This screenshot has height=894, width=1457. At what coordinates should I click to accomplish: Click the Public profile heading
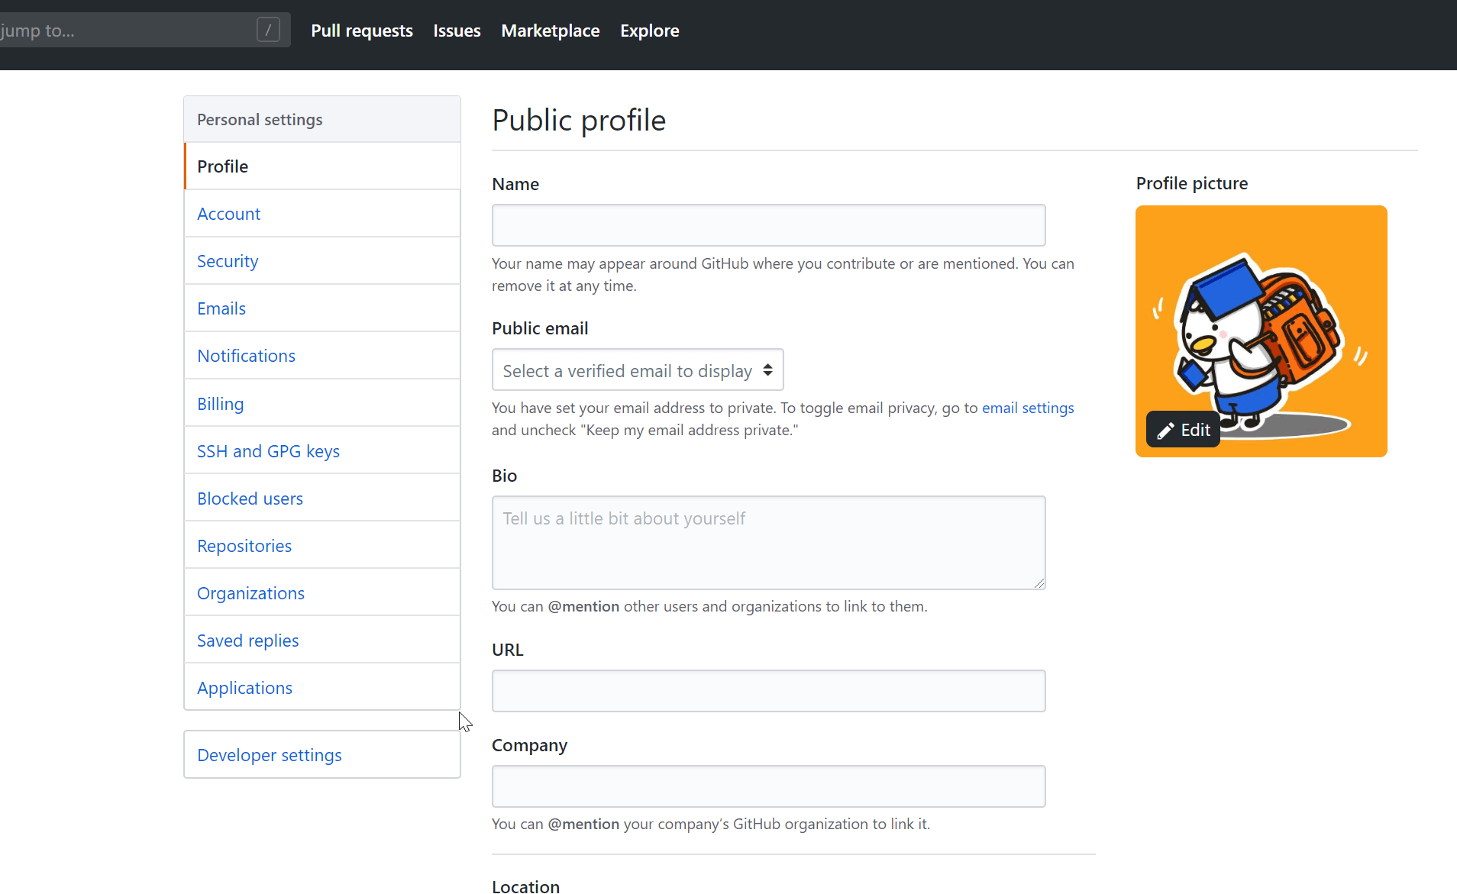(x=579, y=120)
